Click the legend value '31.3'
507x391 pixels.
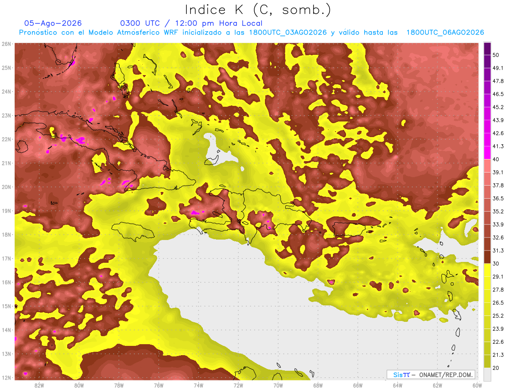pos(499,251)
